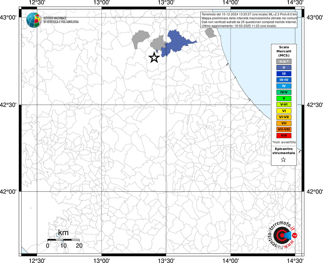This screenshot has width=323, height=263.
Task: Click the scale bar showing 0 10 20
Action: pyautogui.click(x=63, y=243)
